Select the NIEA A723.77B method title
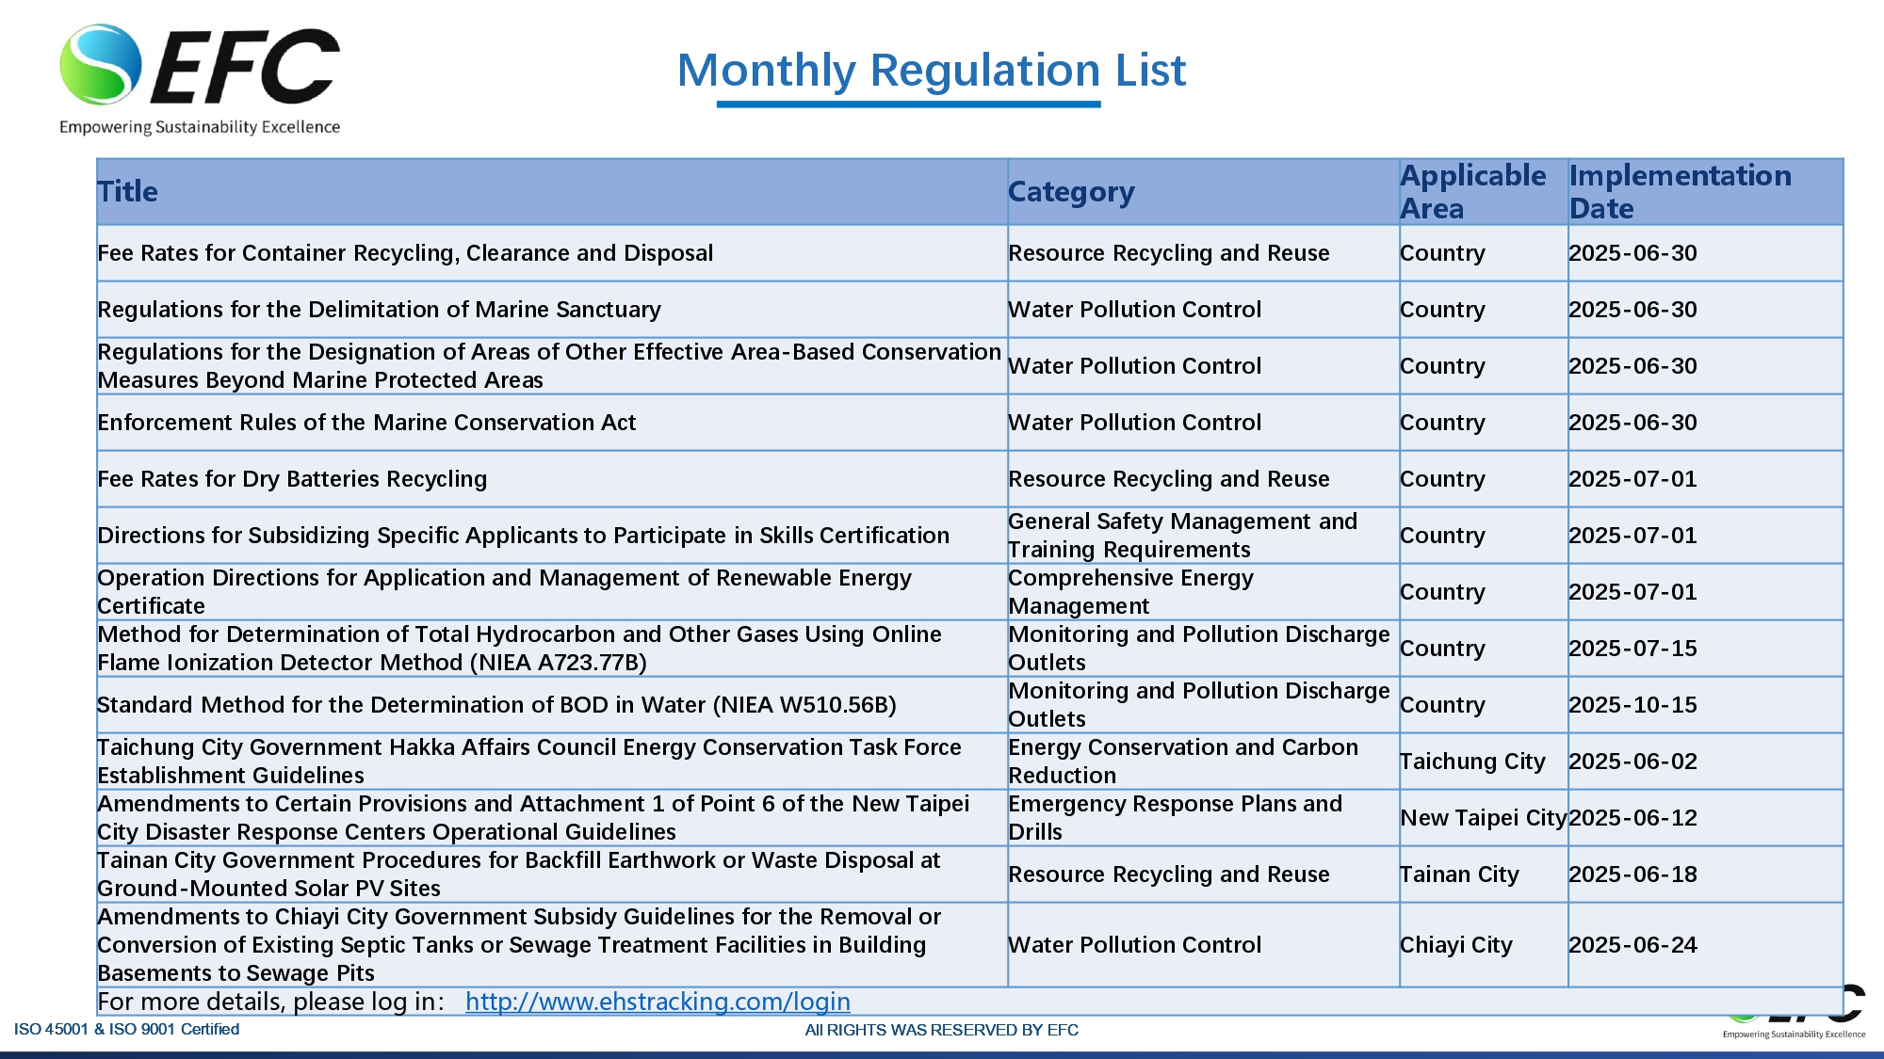This screenshot has width=1884, height=1059. [519, 649]
